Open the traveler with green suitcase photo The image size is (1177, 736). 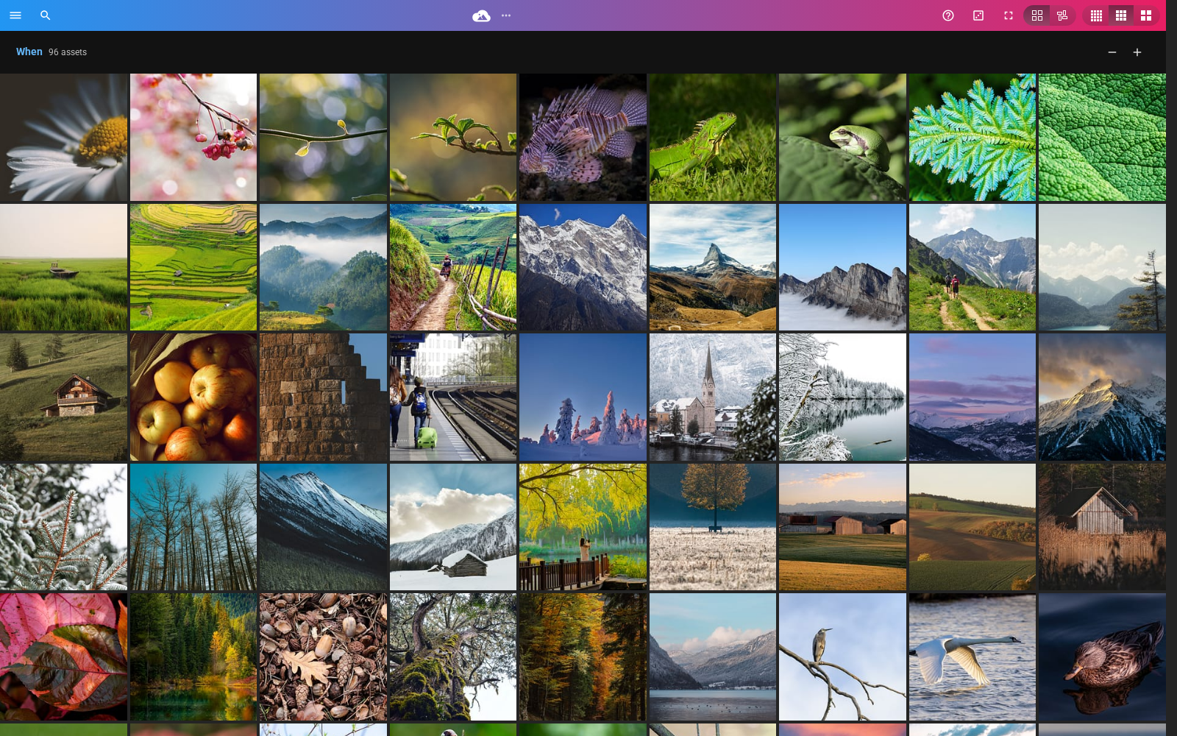point(453,397)
